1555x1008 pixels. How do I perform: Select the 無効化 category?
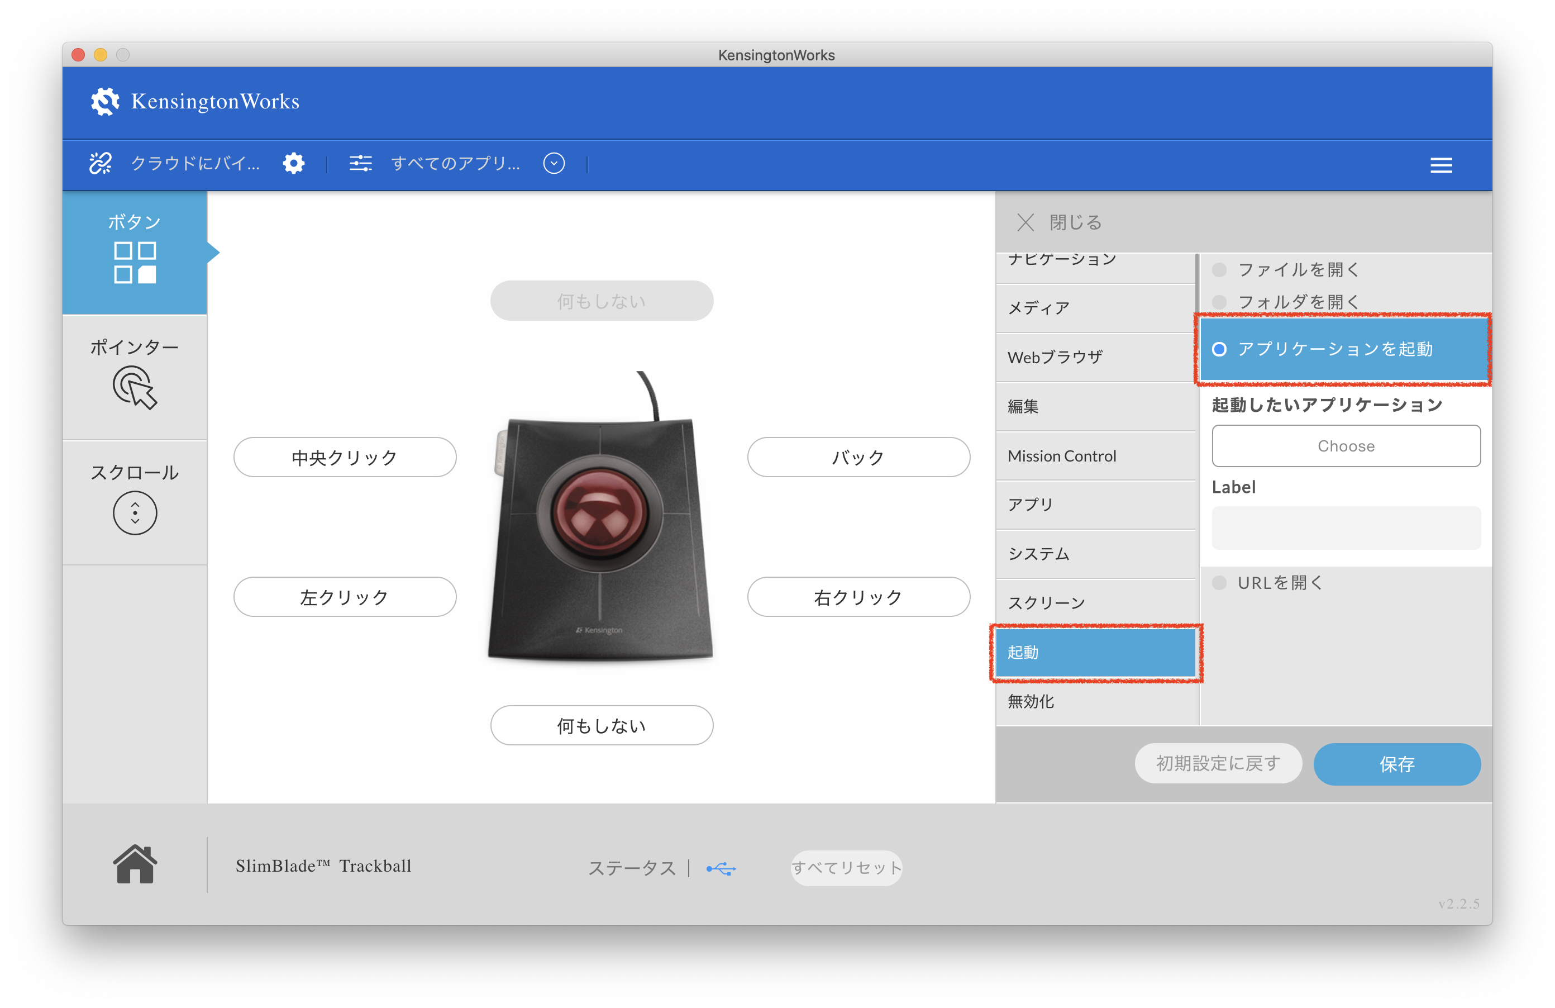(x=1096, y=701)
